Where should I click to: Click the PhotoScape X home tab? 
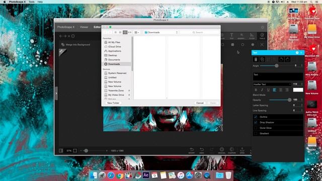point(66,27)
